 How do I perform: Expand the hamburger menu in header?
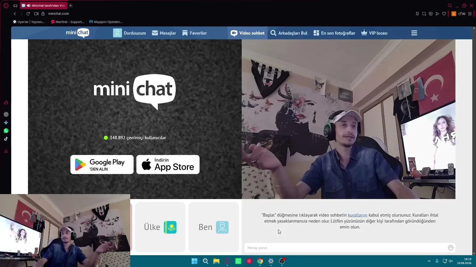tap(414, 33)
